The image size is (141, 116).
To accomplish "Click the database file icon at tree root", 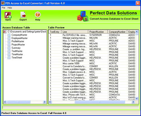I will pos(5,32).
